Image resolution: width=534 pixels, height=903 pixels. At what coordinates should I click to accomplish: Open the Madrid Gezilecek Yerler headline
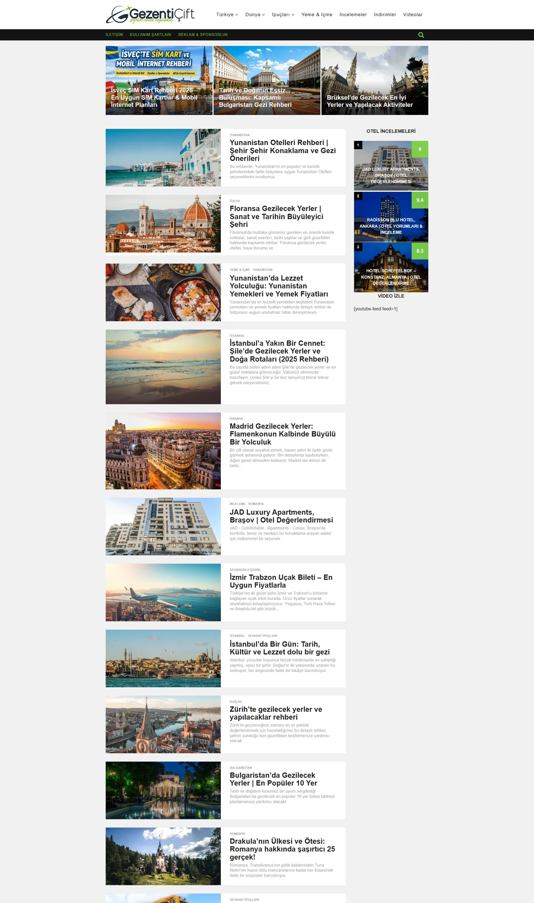pyautogui.click(x=283, y=434)
